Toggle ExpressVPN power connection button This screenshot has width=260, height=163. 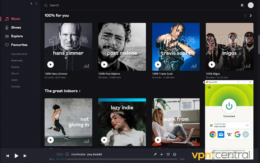pos(229,106)
